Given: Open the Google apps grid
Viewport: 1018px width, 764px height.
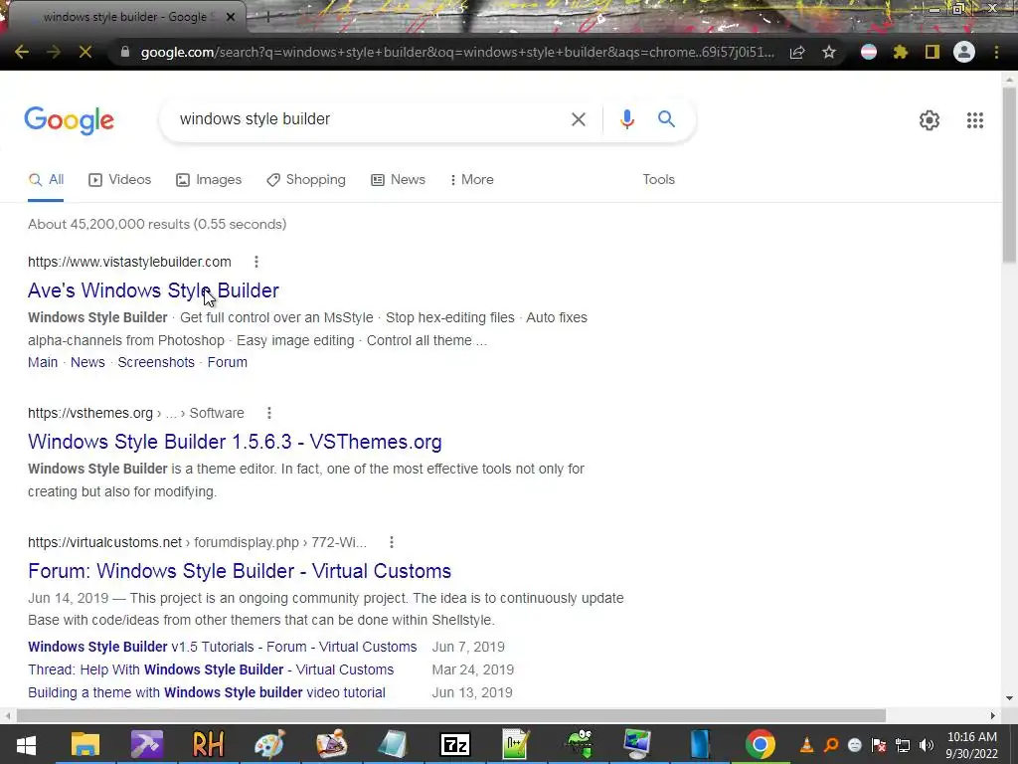Looking at the screenshot, I should click(x=975, y=120).
